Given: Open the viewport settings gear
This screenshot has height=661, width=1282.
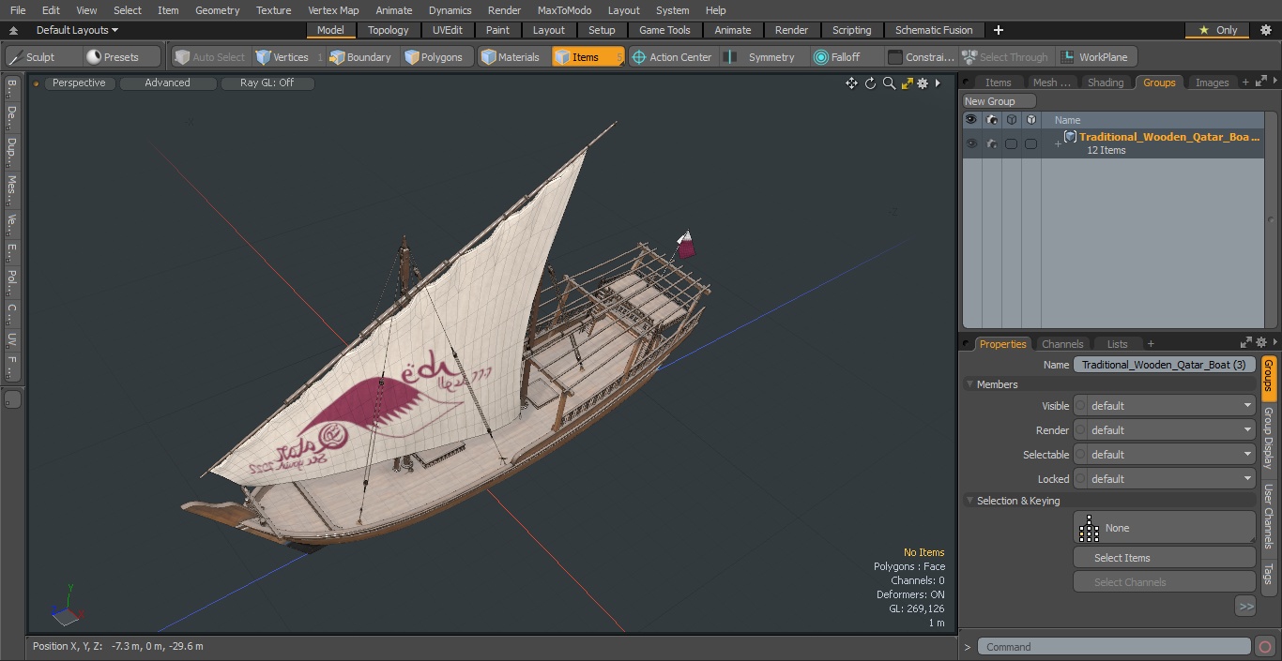Looking at the screenshot, I should [923, 83].
